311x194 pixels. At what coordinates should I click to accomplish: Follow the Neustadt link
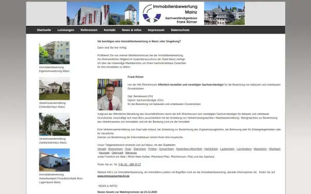pyautogui.click(x=104, y=153)
